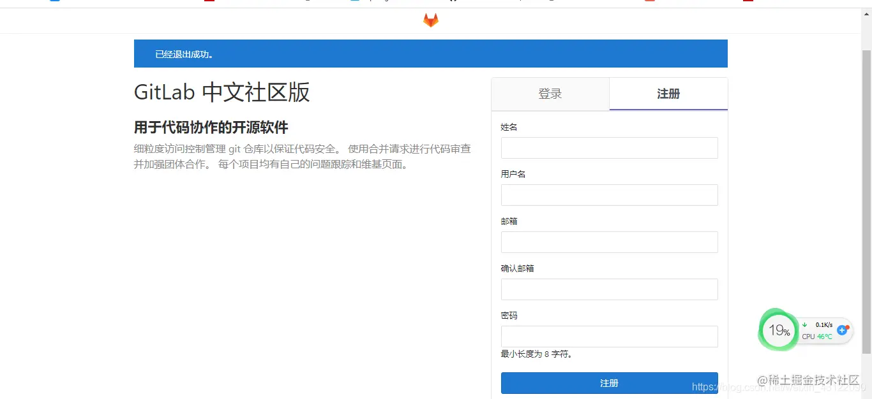The image size is (872, 399).
Task: Select the 注册 tab
Action: [668, 94]
